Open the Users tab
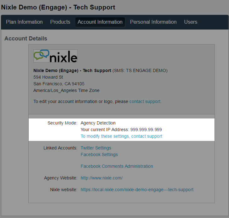The height and width of the screenshot is (218, 229). coord(191,22)
